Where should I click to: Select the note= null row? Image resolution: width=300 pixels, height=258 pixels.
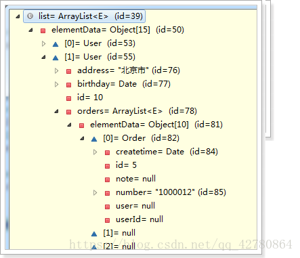point(130,179)
